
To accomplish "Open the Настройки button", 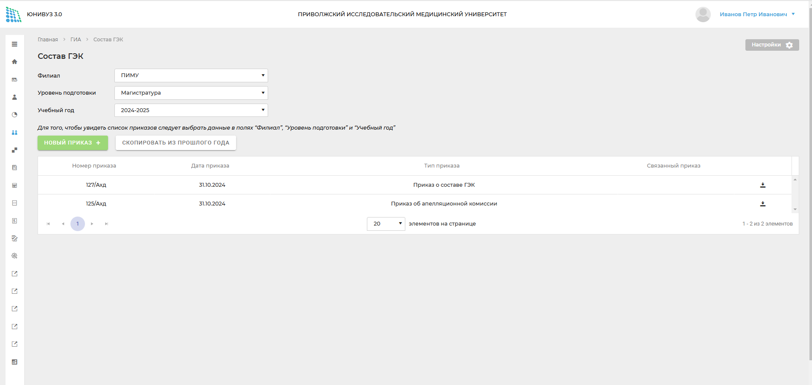I will coord(772,45).
